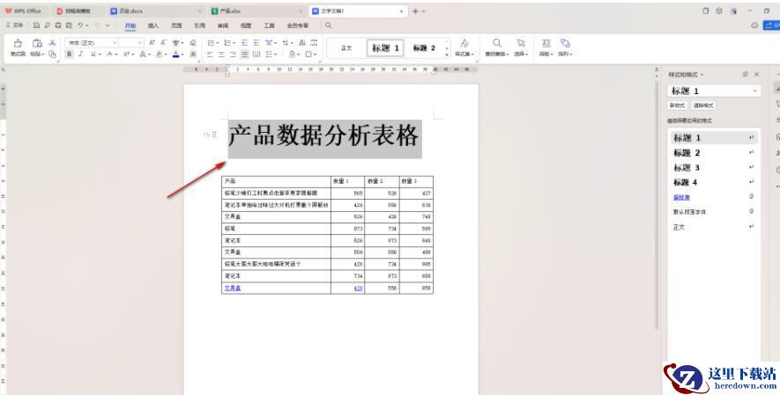
Task: Open the font name dropdown
Action: (114, 41)
